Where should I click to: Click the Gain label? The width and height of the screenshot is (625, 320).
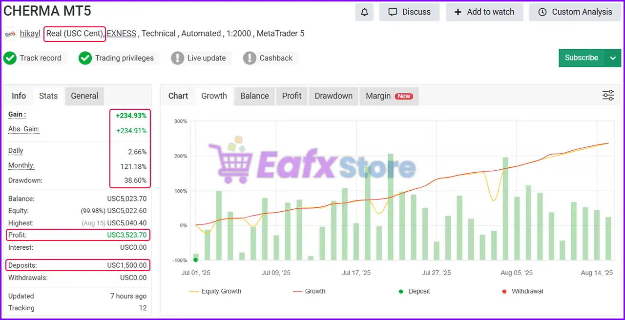pyautogui.click(x=17, y=115)
